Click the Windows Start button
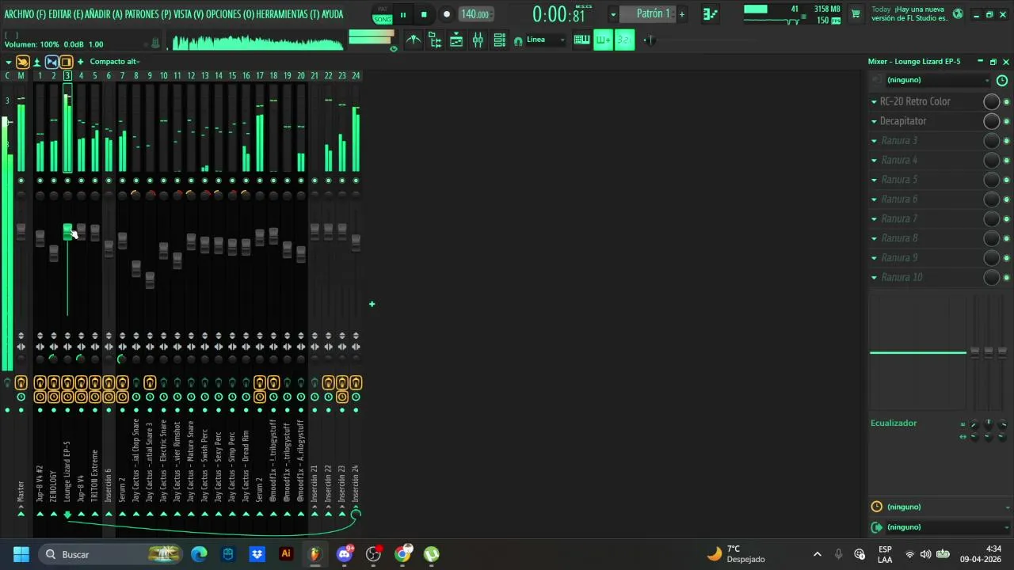Screen dimensions: 1014x570 click(21, 554)
